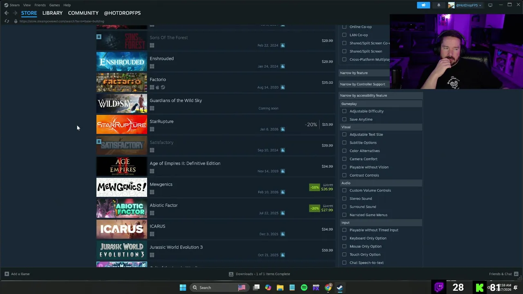
Task: Reload the store page
Action: [x=7, y=21]
